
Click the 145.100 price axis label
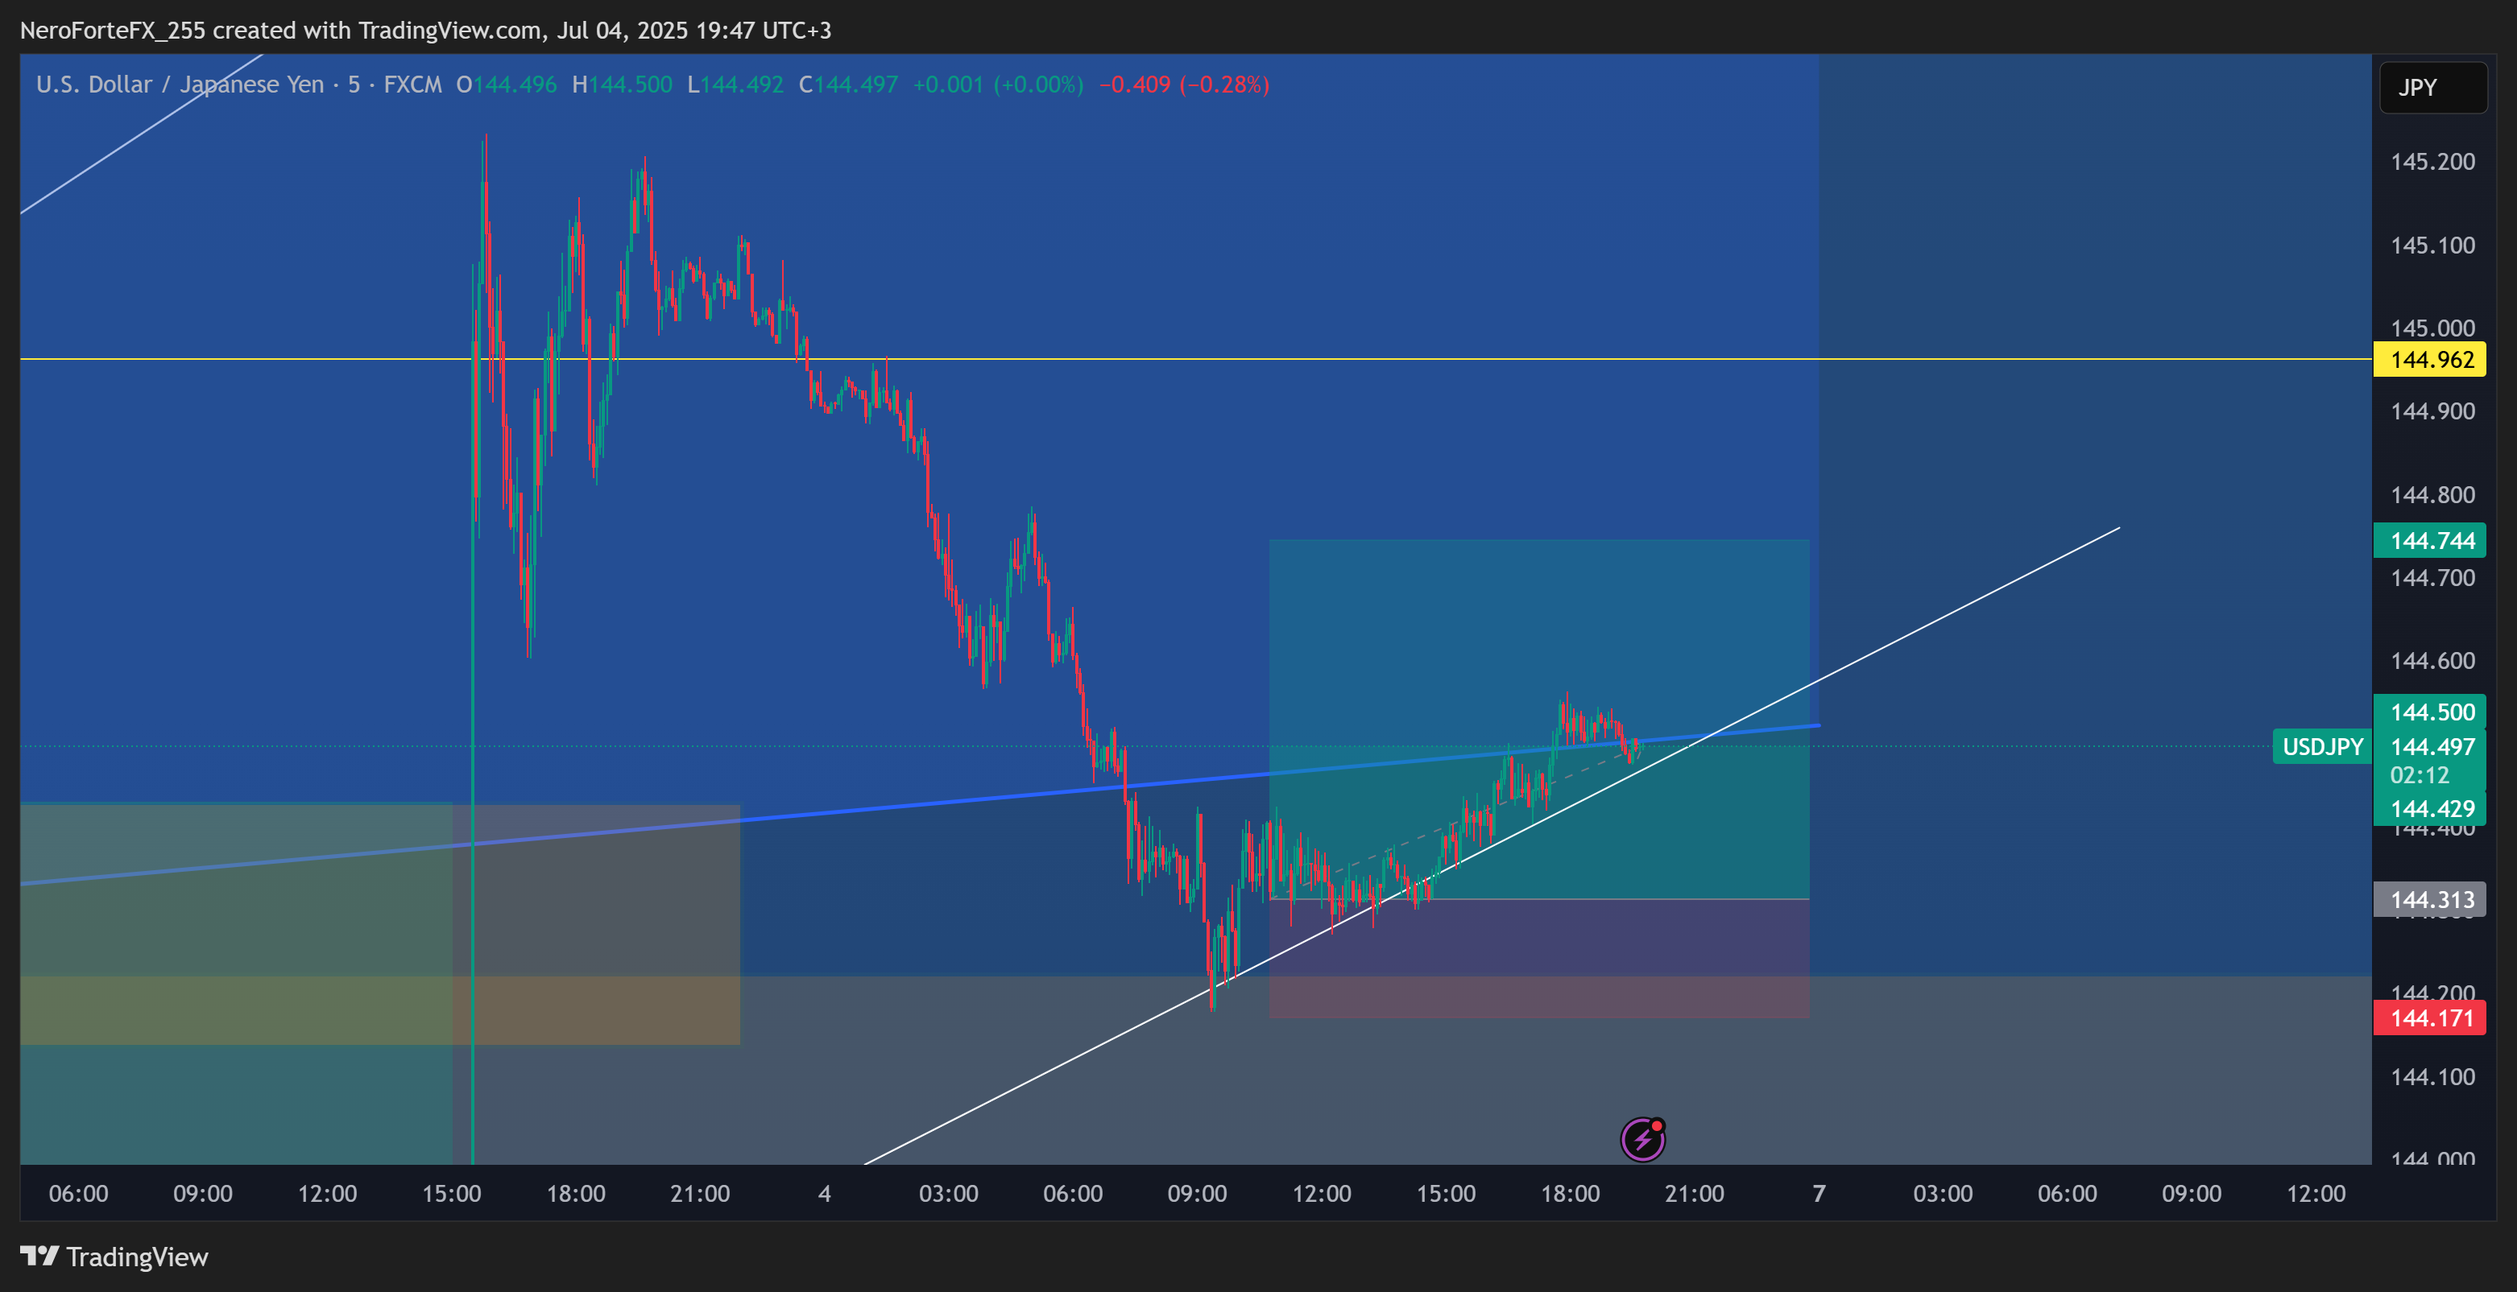point(2432,246)
